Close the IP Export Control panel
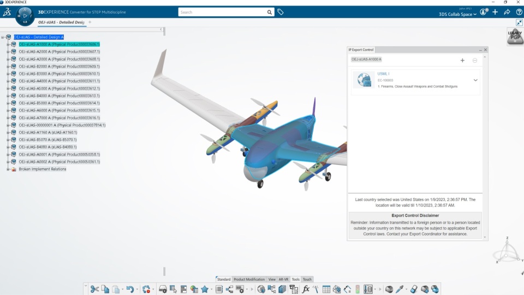 (486, 50)
